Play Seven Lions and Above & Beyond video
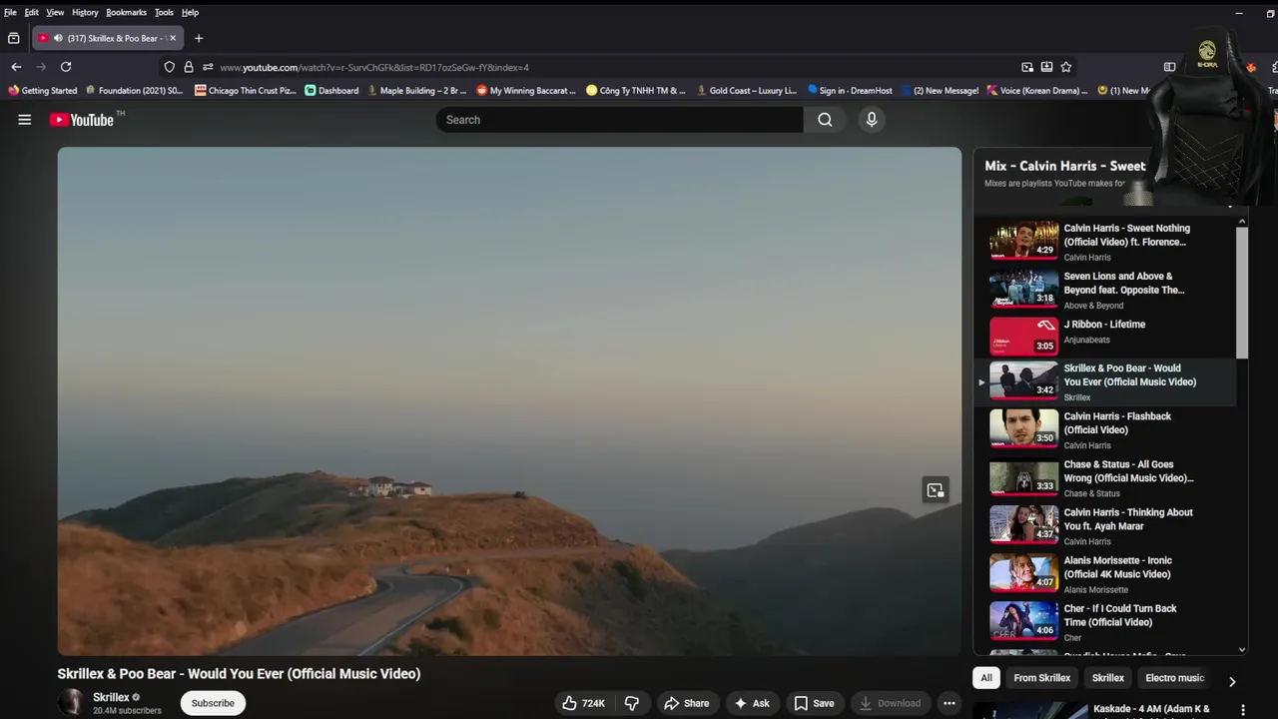 [x=1105, y=290]
